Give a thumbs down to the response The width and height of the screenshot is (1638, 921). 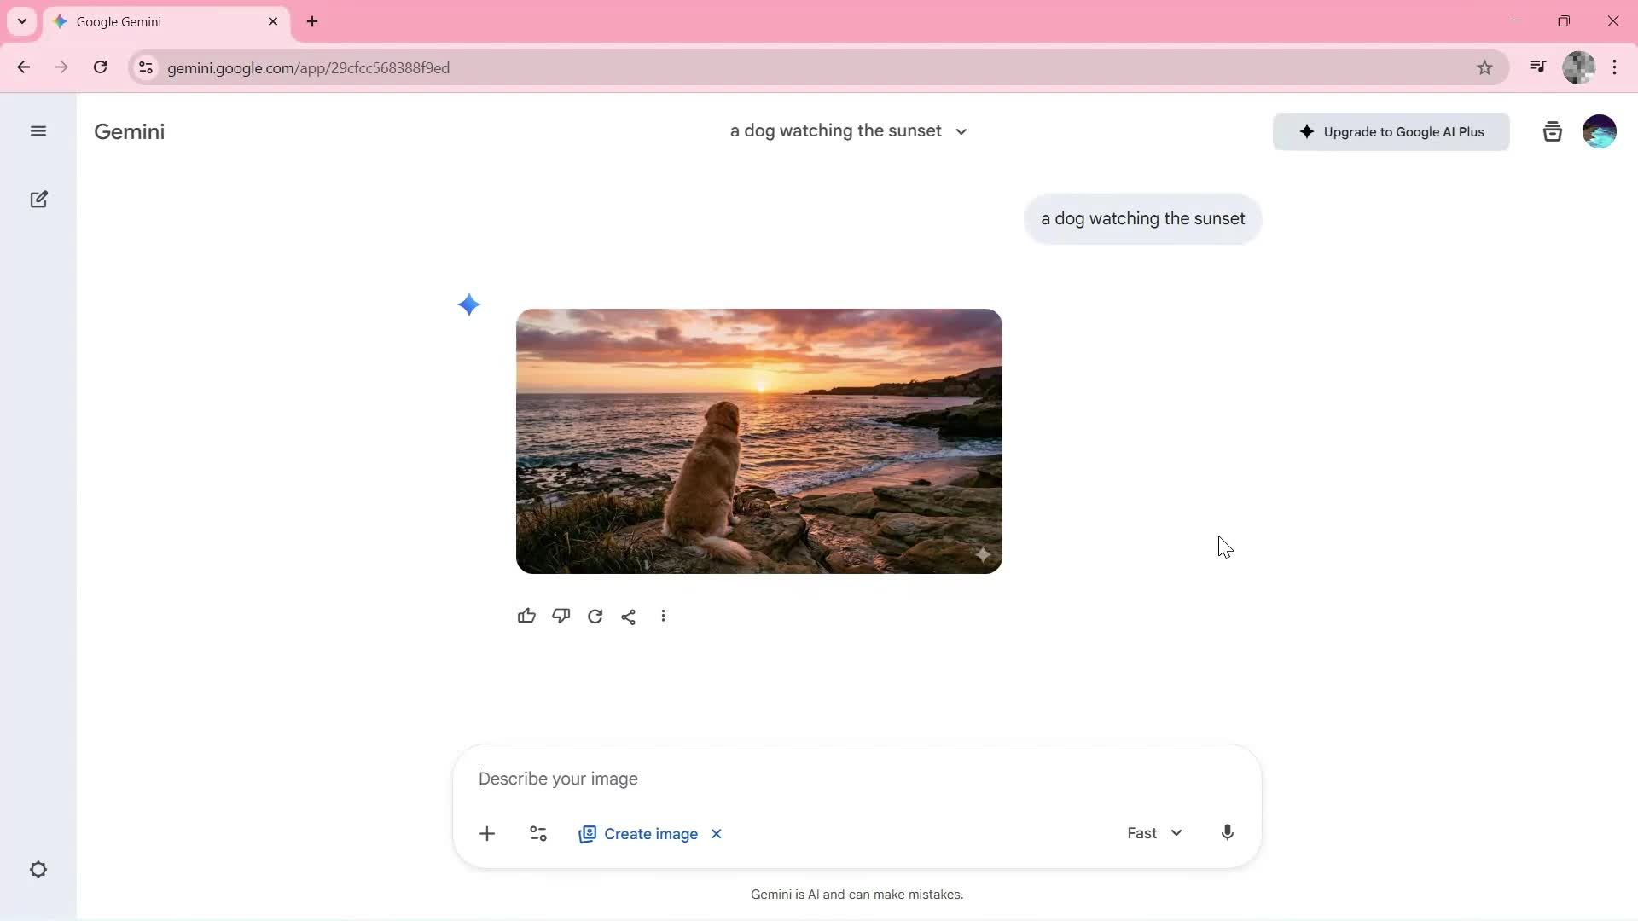click(561, 616)
